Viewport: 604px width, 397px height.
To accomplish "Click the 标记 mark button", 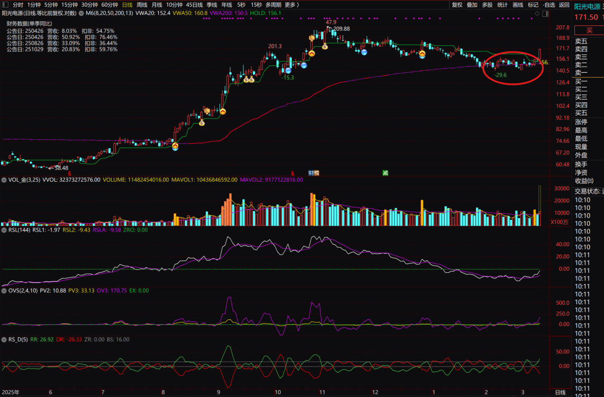I will point(533,4).
